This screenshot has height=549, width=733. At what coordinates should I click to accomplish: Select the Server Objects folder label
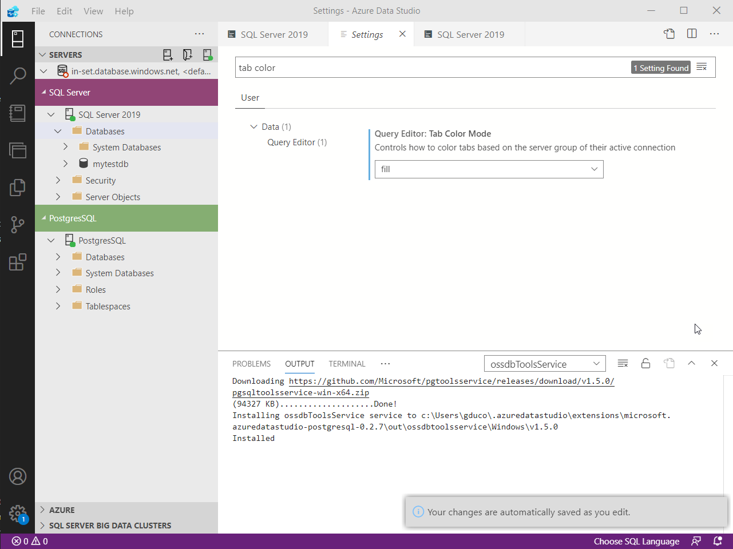click(x=113, y=197)
